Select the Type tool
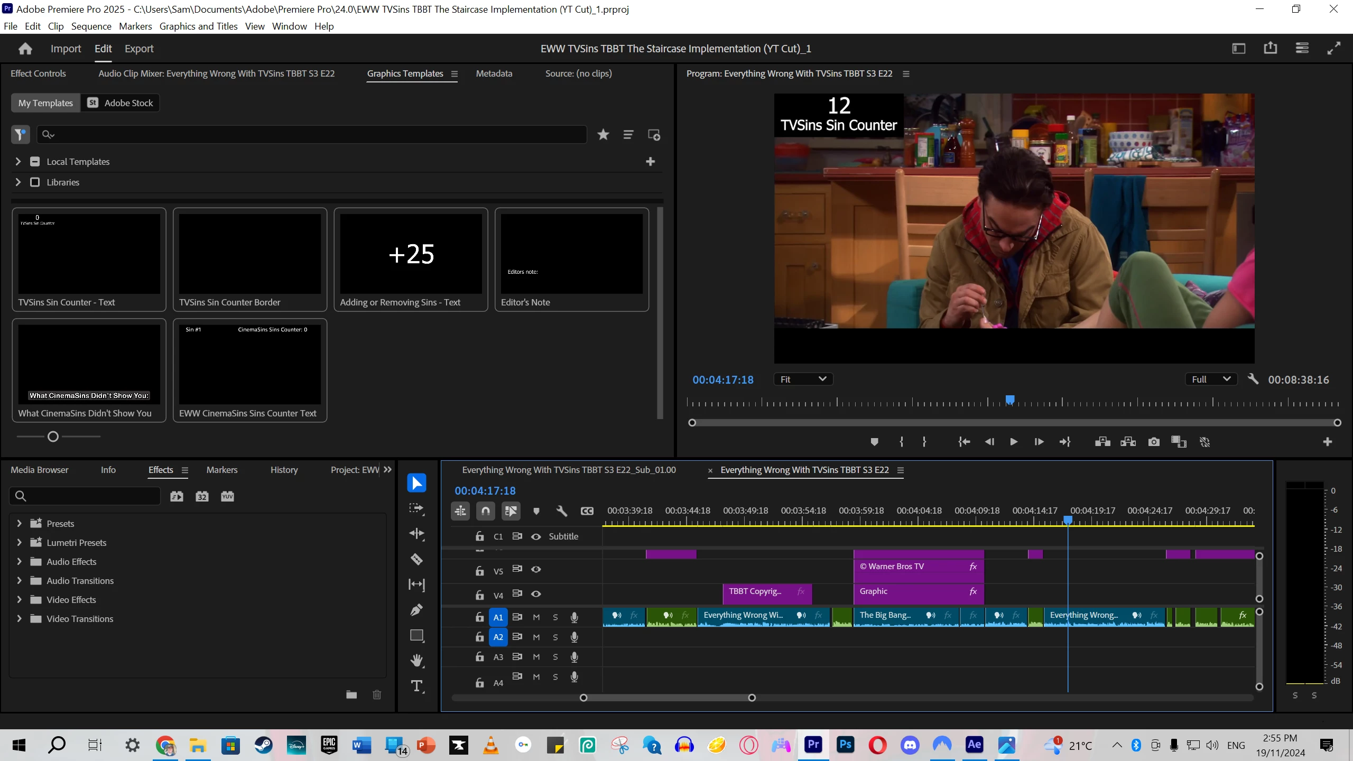Image resolution: width=1353 pixels, height=761 pixels. point(416,686)
